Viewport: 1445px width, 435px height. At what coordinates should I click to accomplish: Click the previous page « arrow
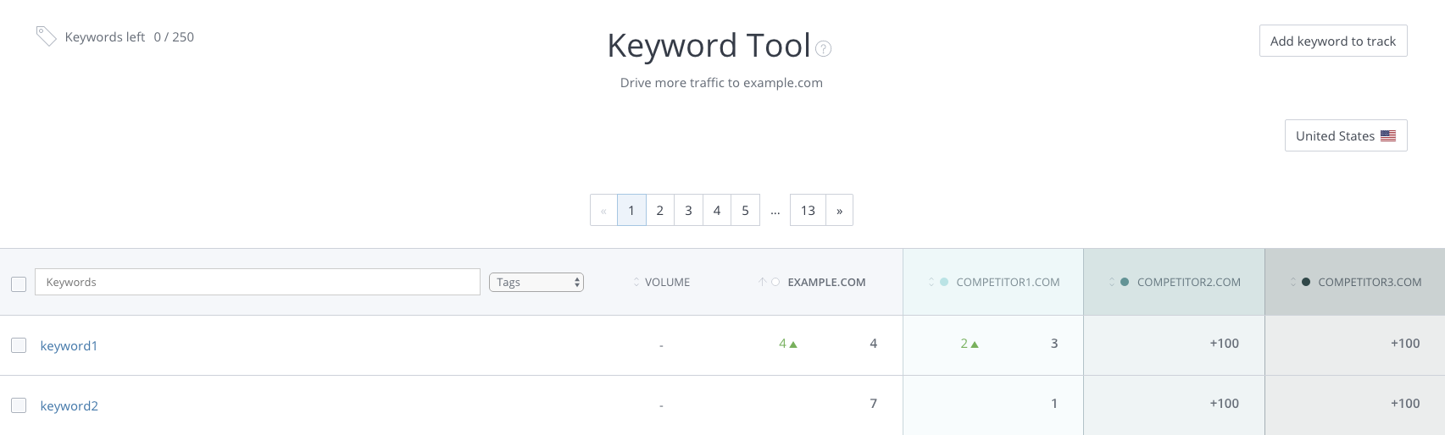[x=603, y=210]
